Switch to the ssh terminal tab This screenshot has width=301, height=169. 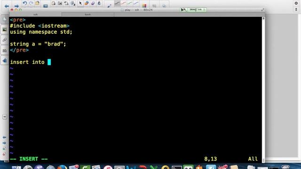pyautogui.click(x=36, y=15)
